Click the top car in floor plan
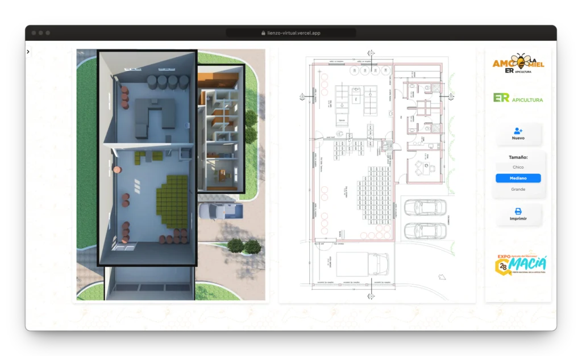Image resolution: width=582 pixels, height=356 pixels. point(425,208)
